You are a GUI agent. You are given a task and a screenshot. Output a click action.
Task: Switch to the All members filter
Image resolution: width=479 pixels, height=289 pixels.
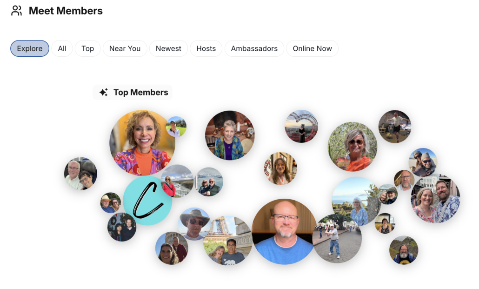pos(62,48)
